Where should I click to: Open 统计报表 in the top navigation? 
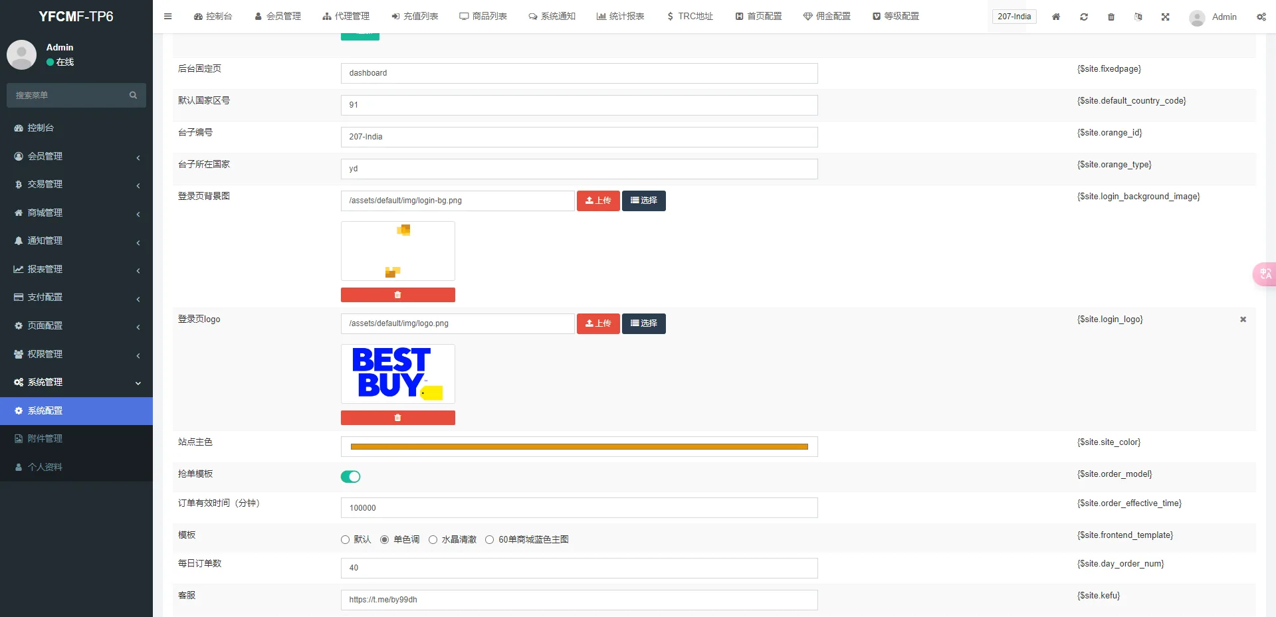point(621,17)
